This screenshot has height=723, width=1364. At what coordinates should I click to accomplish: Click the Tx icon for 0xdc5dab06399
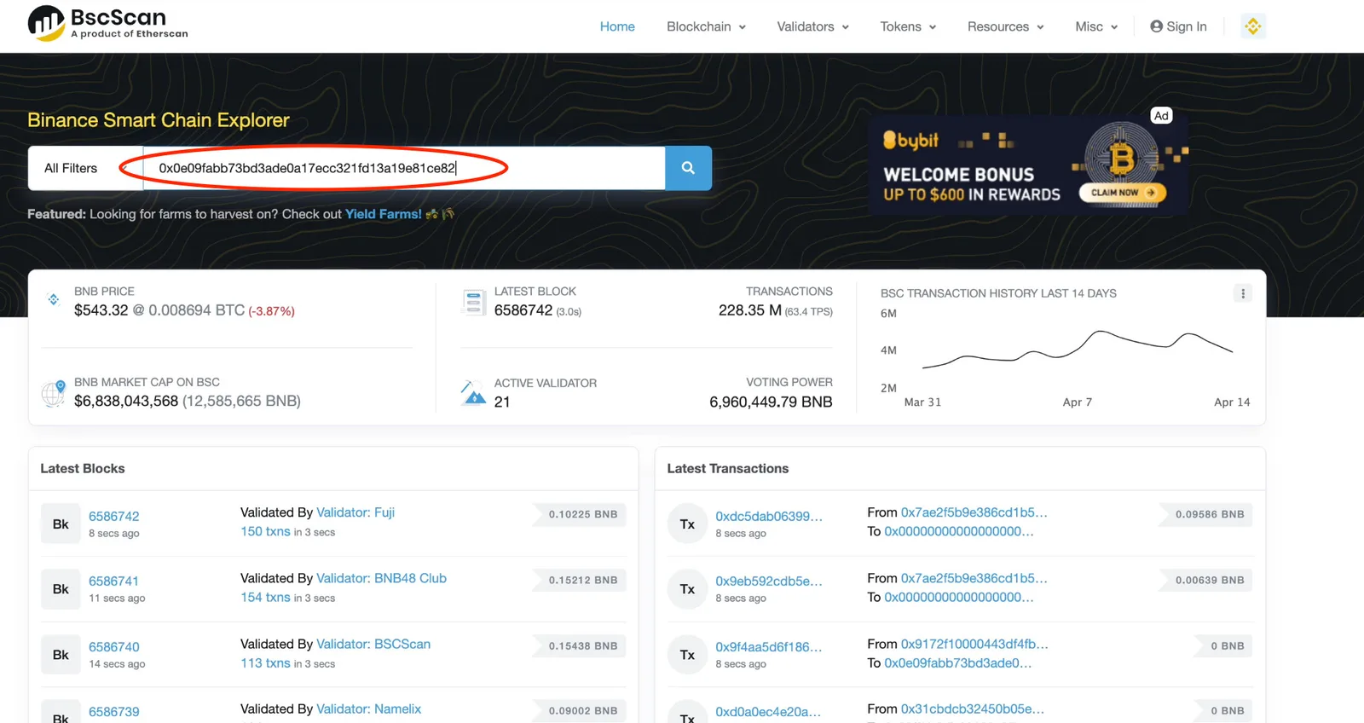pos(687,523)
